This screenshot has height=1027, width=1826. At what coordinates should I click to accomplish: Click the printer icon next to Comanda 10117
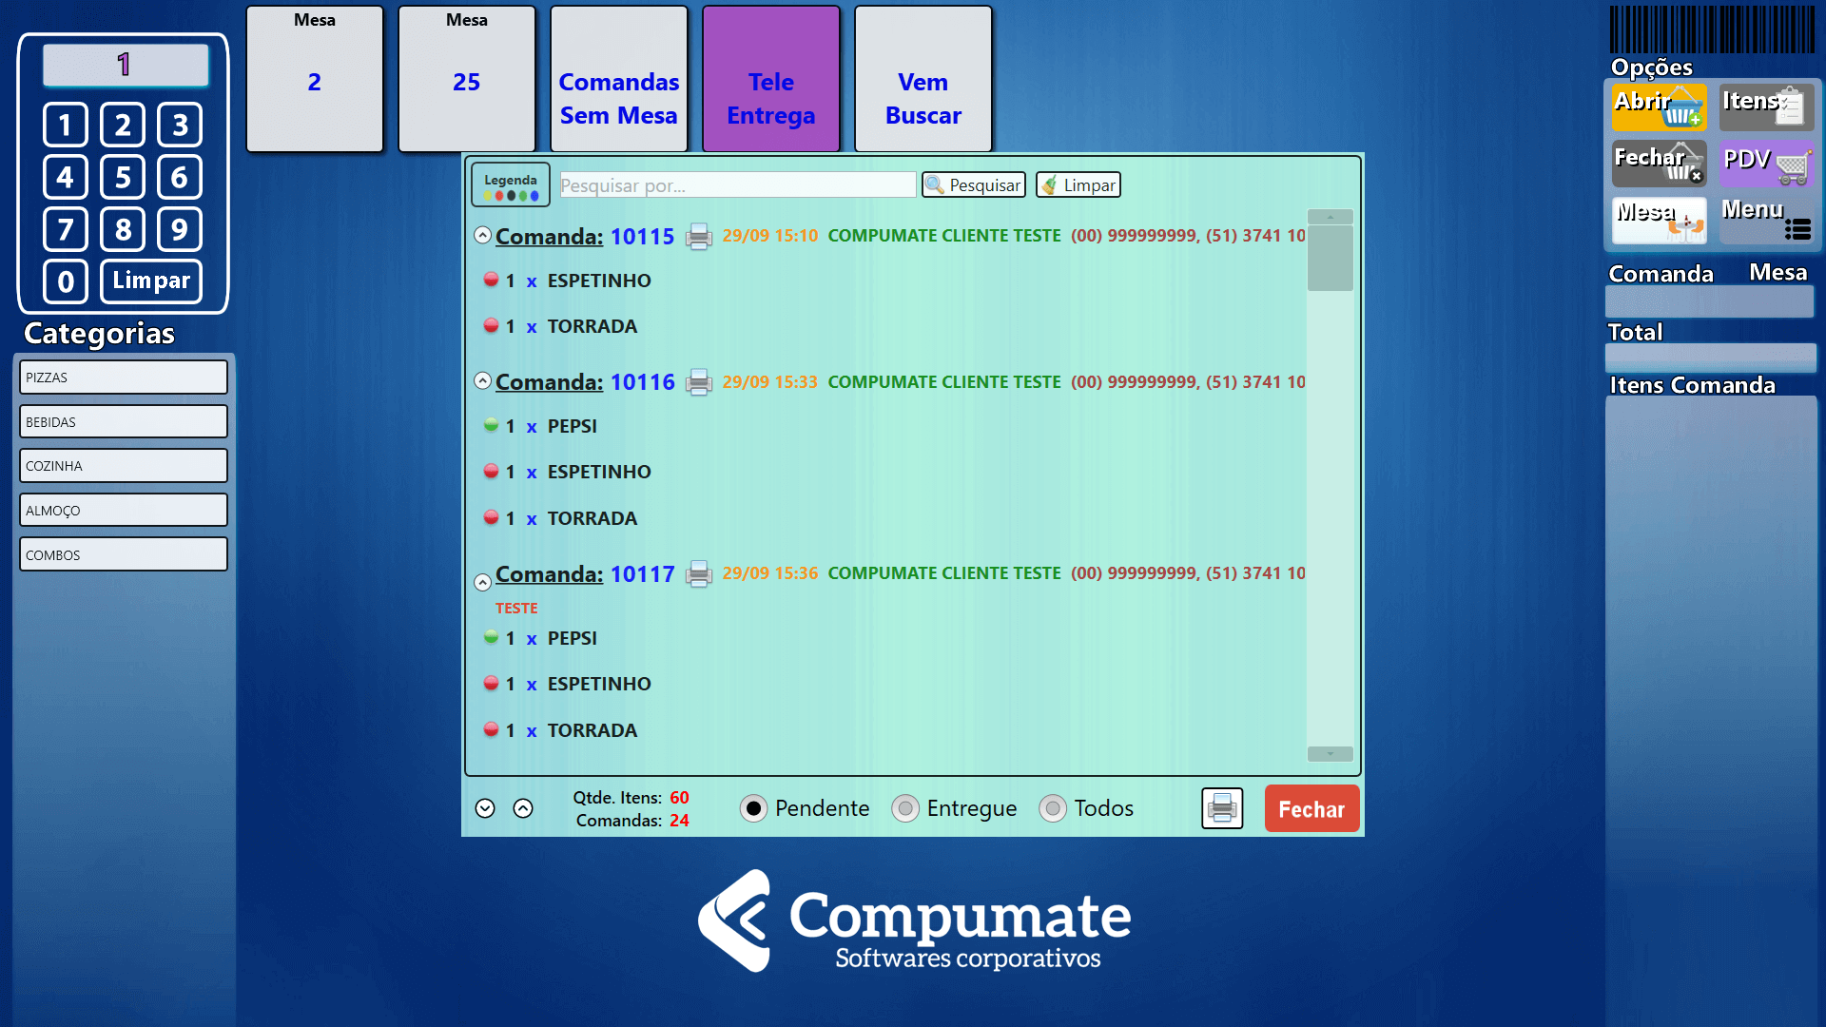[699, 574]
